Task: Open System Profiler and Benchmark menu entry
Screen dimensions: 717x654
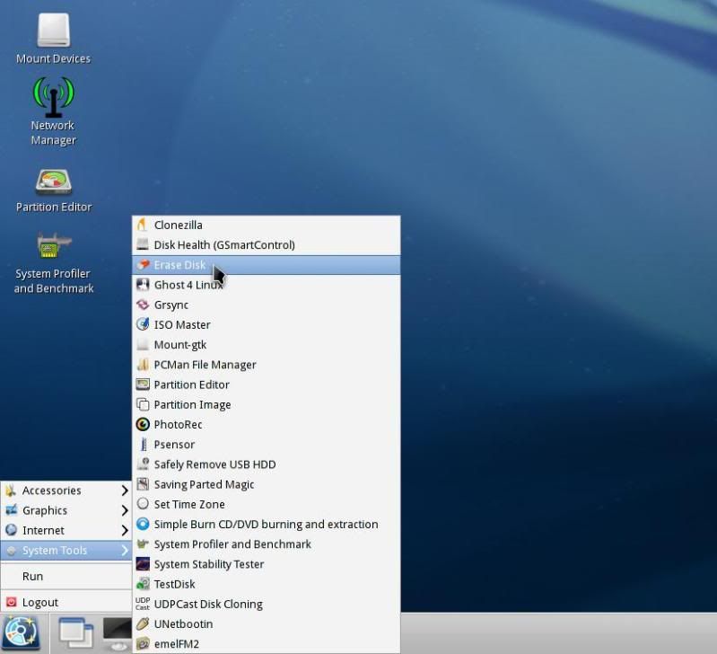Action: (267, 544)
